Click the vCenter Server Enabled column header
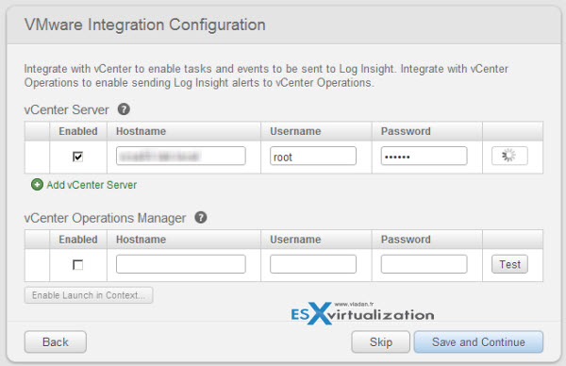The height and width of the screenshot is (366, 566). 78,131
